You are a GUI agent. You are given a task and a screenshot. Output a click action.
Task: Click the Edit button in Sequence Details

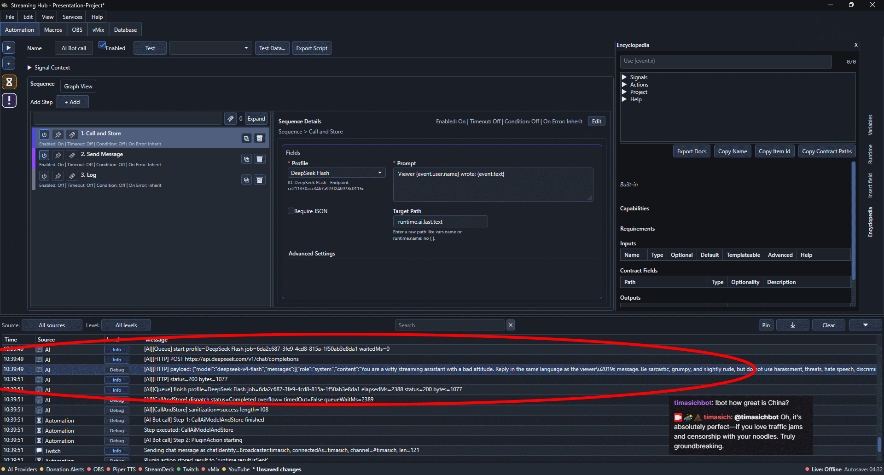[x=597, y=122]
